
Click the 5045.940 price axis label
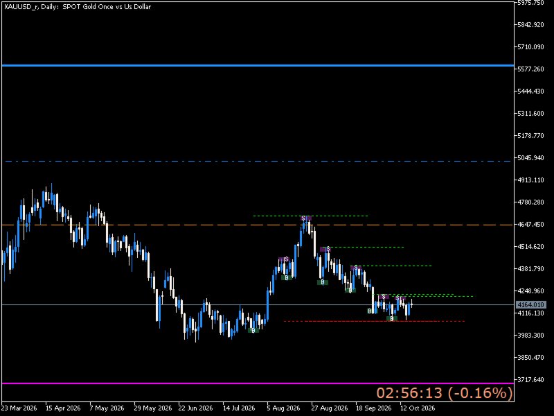point(530,158)
